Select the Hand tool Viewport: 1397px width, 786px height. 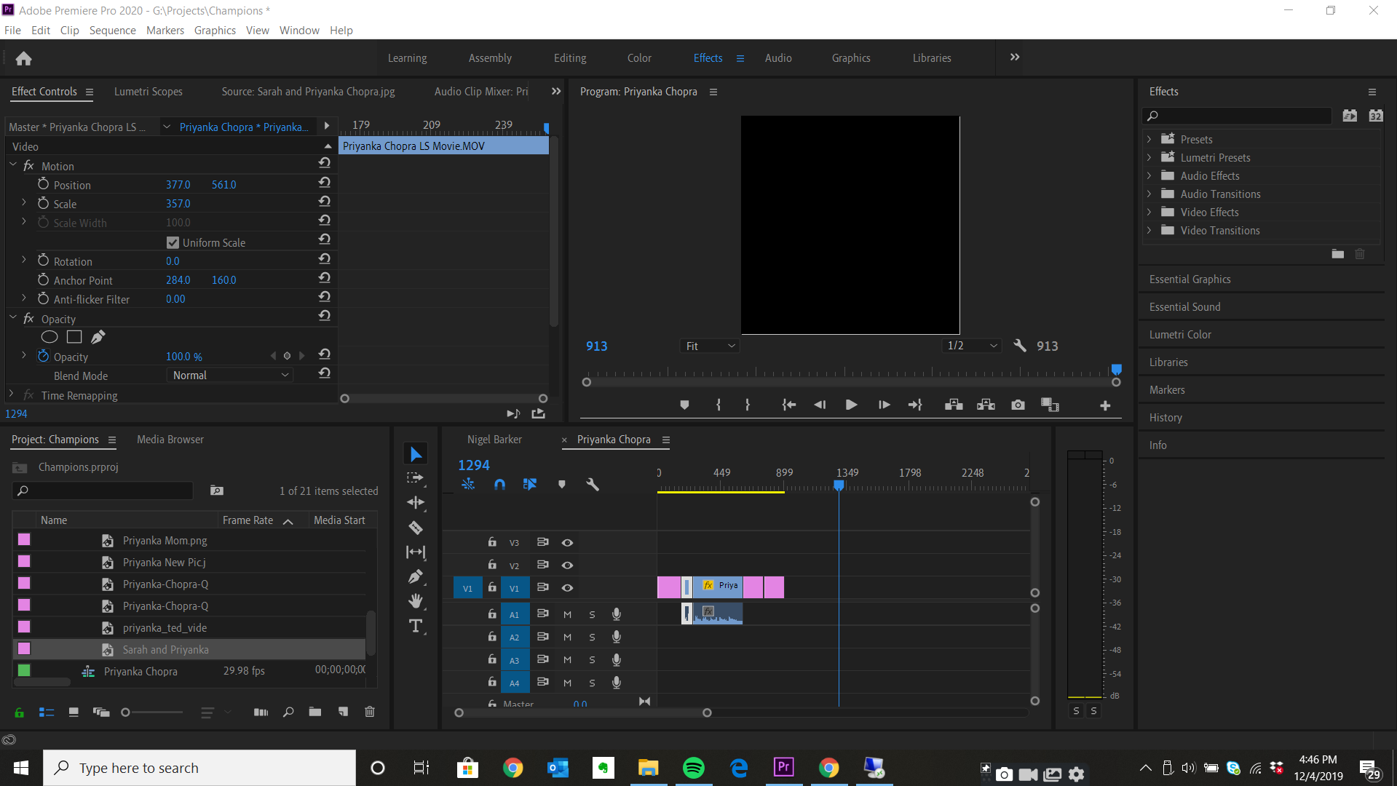coord(416,600)
